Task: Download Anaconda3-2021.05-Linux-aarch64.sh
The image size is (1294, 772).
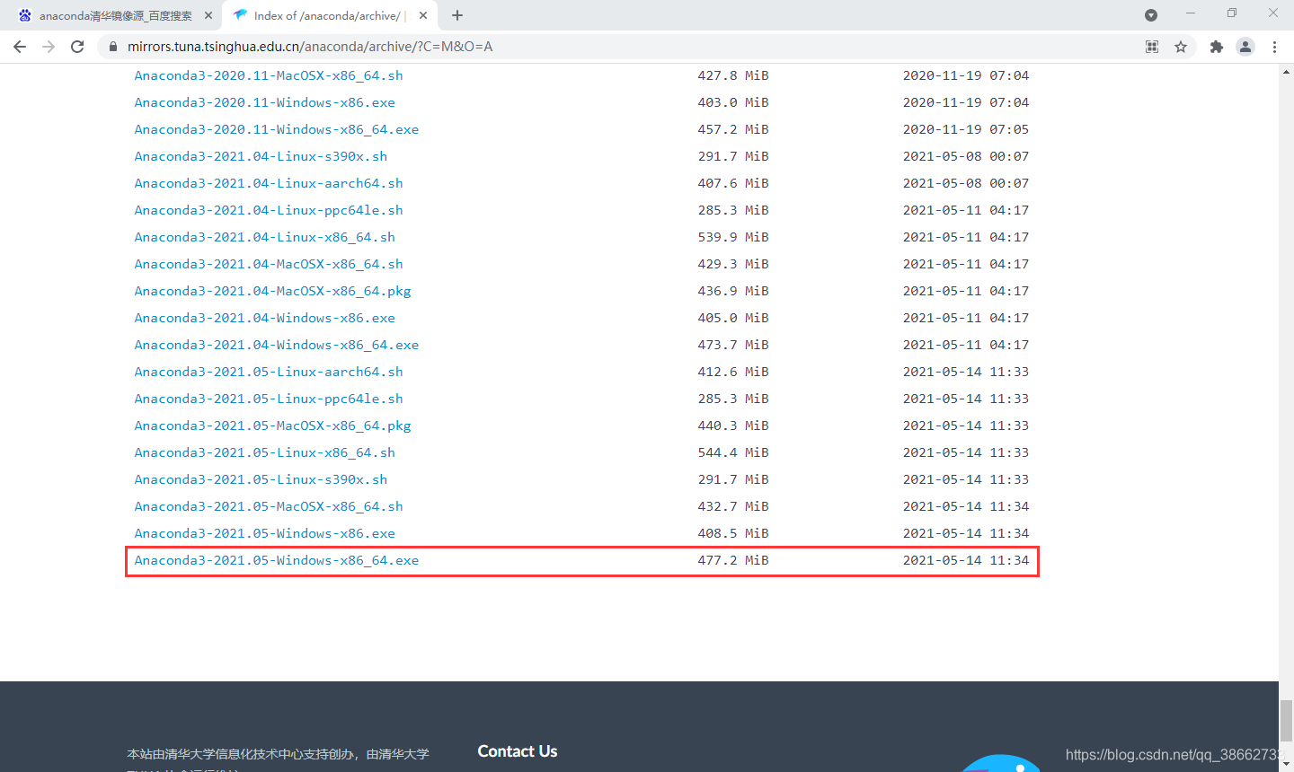Action: (x=269, y=372)
